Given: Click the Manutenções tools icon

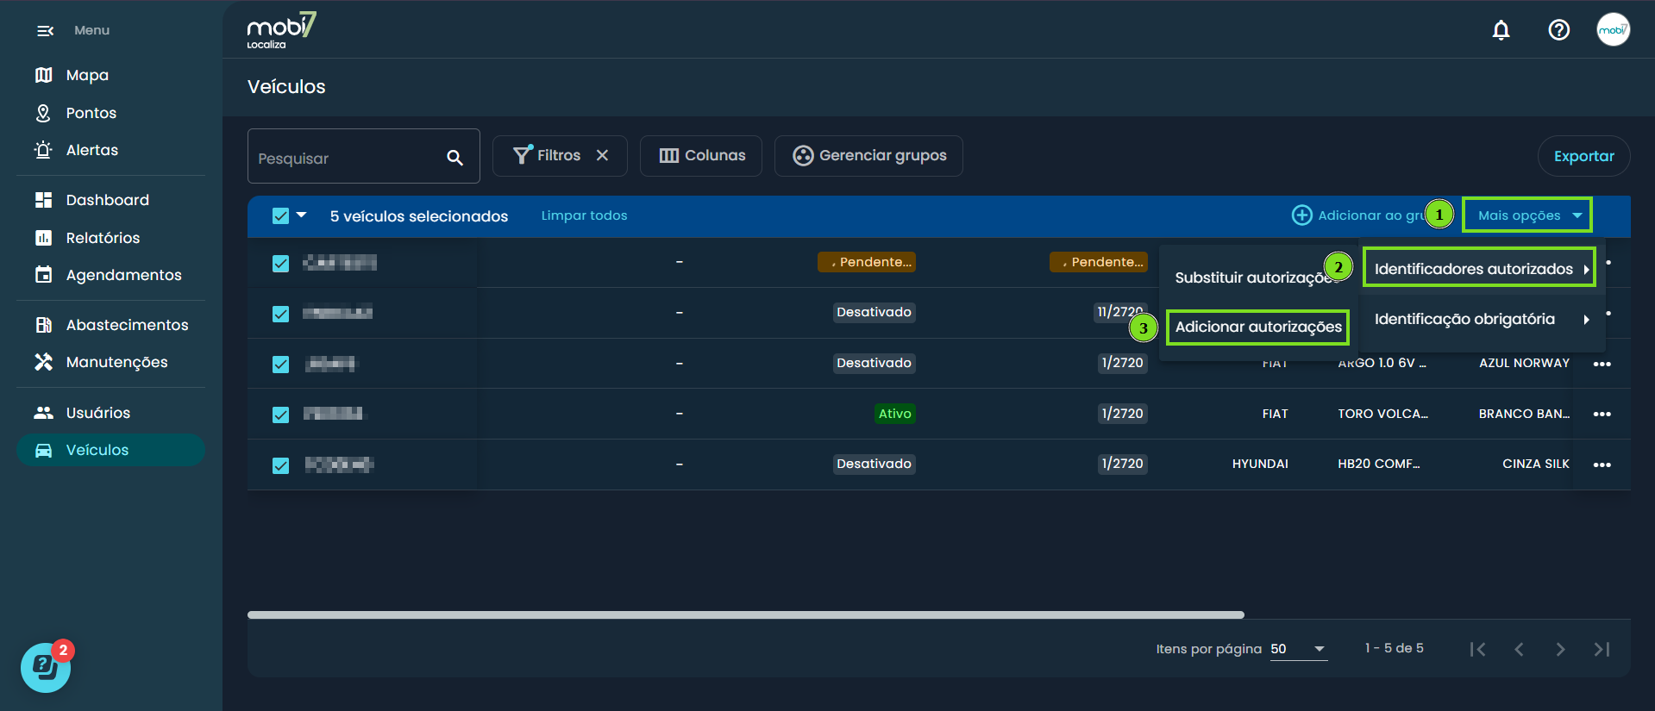Looking at the screenshot, I should (x=43, y=362).
